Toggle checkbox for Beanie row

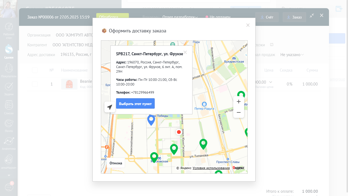[35, 84]
